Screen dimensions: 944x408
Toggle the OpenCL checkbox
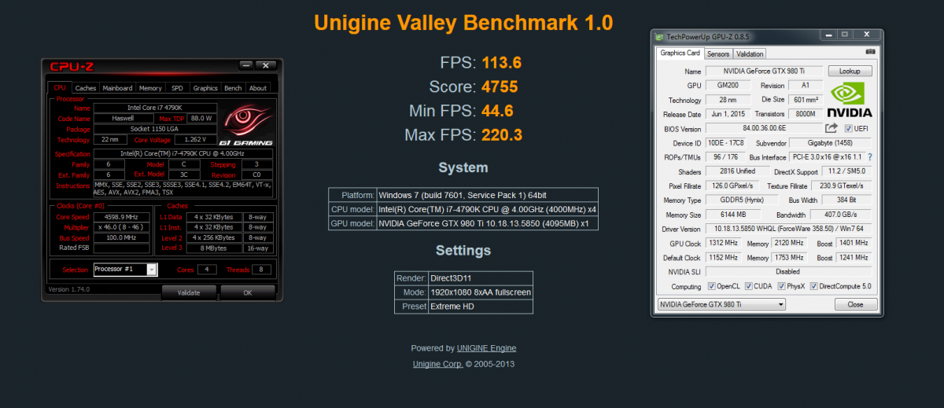tap(711, 286)
